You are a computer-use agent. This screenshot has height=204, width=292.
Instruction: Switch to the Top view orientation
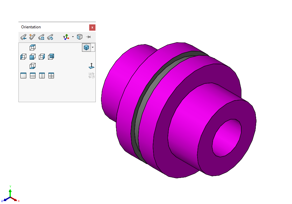click(x=33, y=47)
